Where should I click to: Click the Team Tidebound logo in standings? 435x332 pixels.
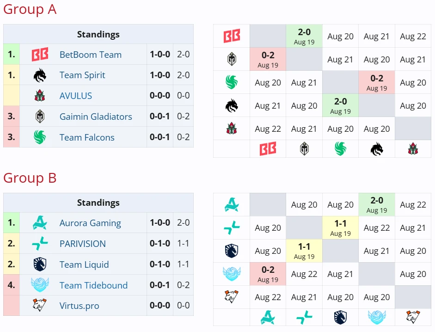[x=40, y=285]
